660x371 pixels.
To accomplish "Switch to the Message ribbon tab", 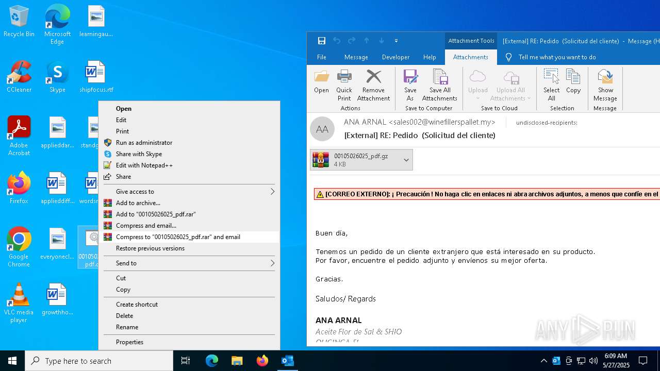I will (x=356, y=57).
